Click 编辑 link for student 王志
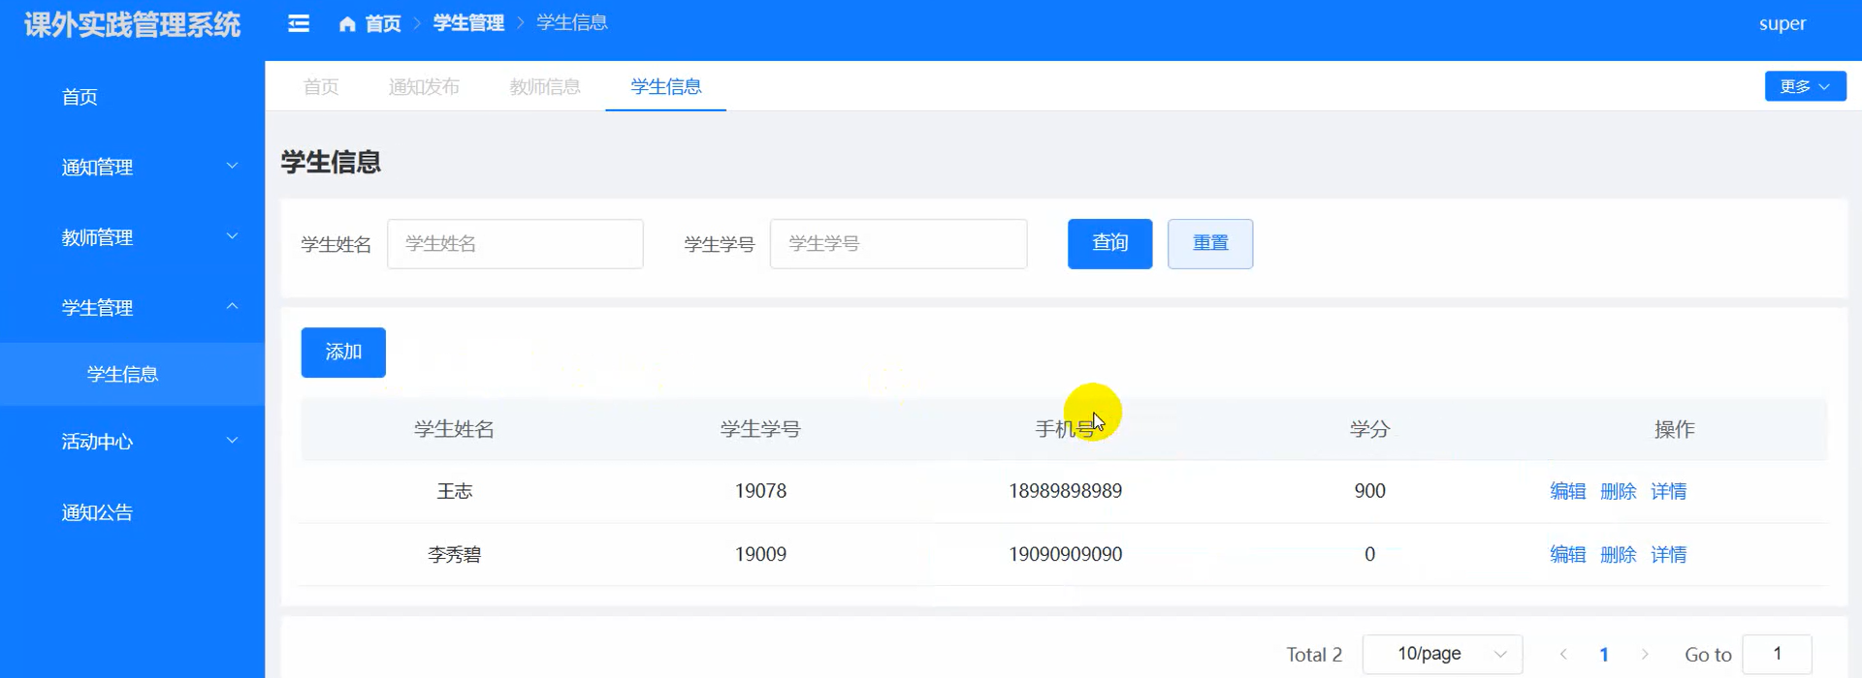The image size is (1862, 678). click(1567, 491)
